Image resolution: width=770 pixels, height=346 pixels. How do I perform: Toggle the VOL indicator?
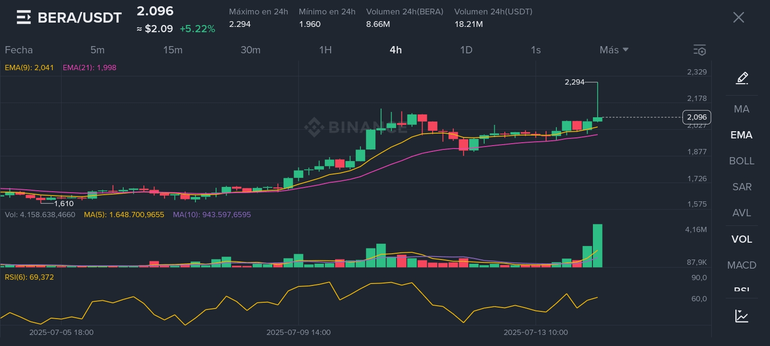pos(742,239)
